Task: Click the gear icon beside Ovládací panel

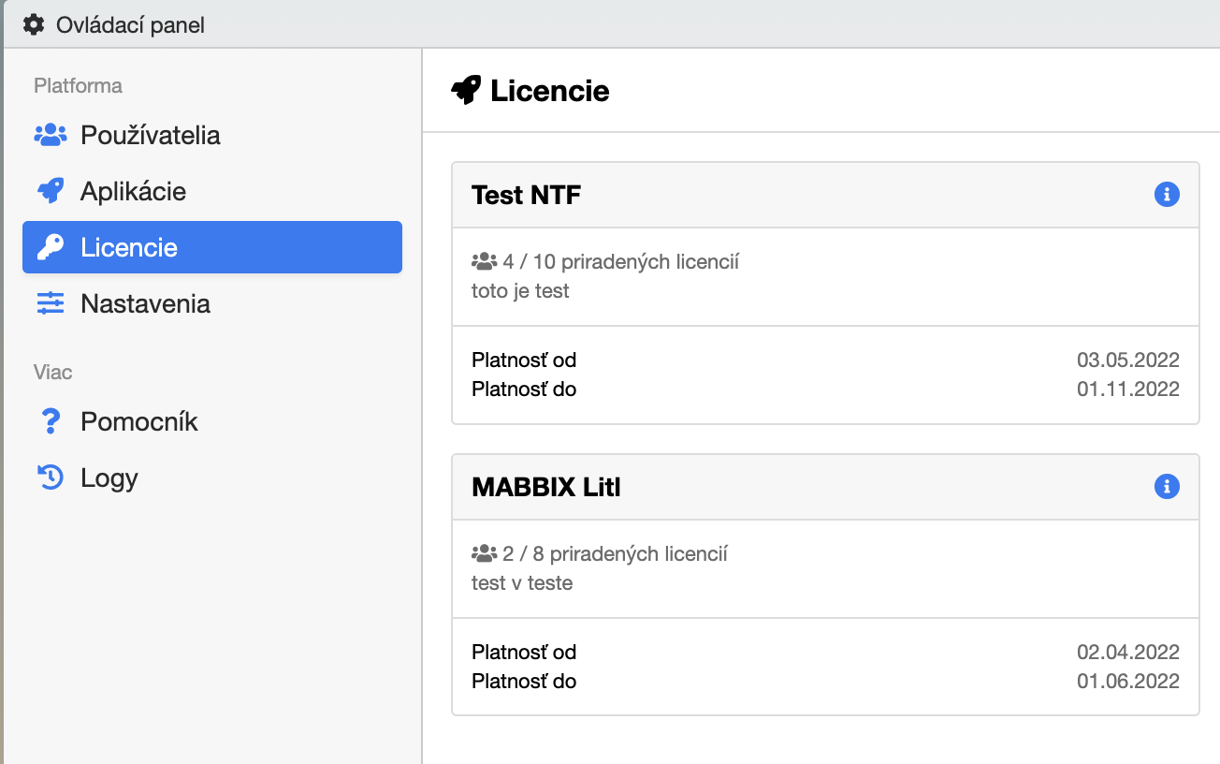Action: pos(34,24)
